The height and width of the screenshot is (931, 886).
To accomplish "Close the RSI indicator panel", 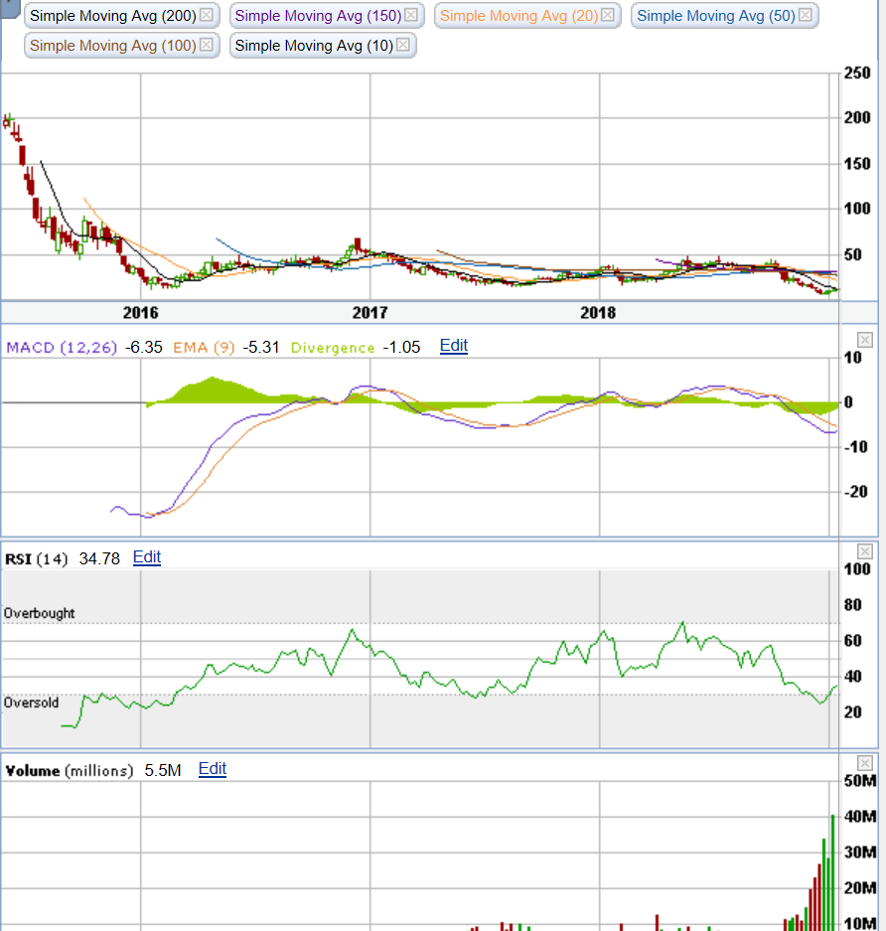I will [863, 549].
